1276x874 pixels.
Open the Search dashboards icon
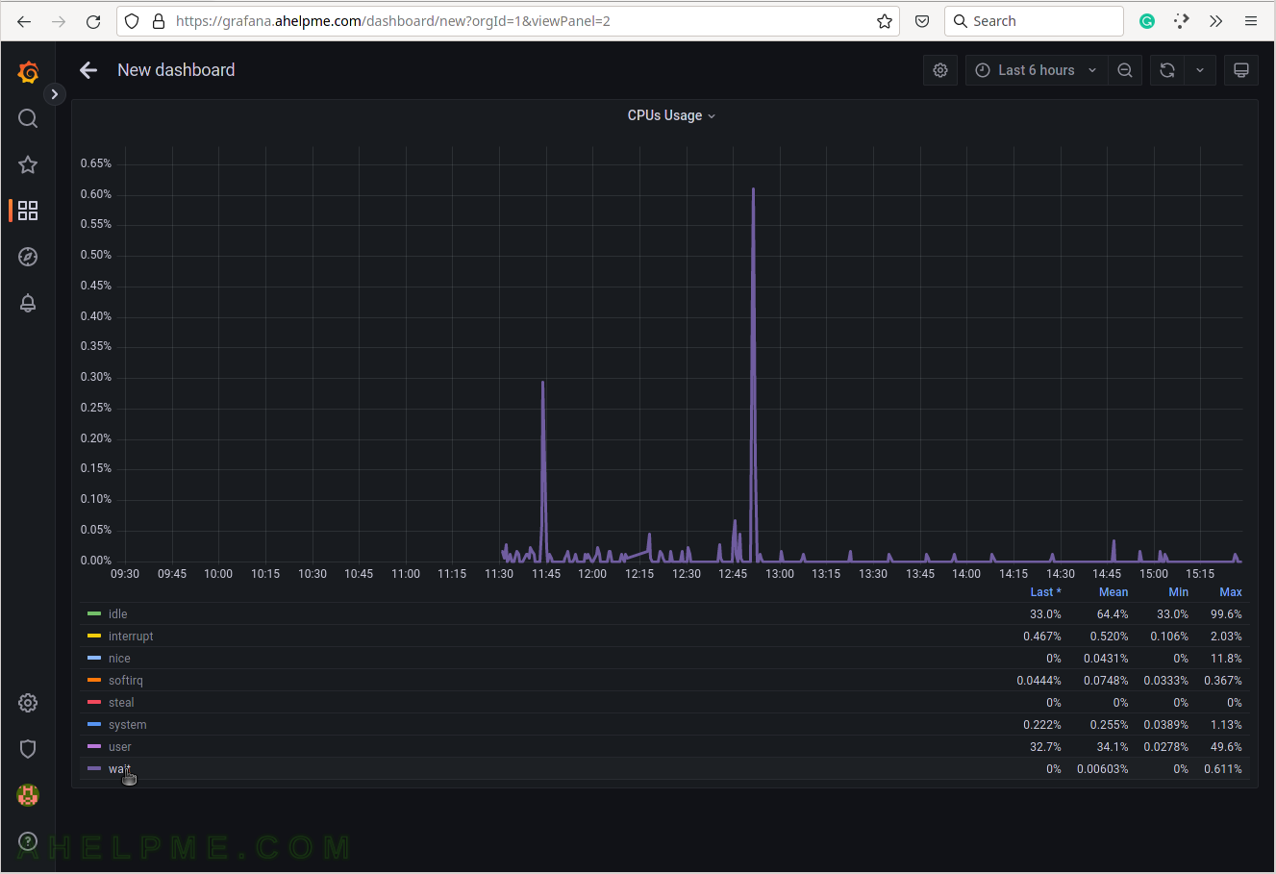[28, 118]
